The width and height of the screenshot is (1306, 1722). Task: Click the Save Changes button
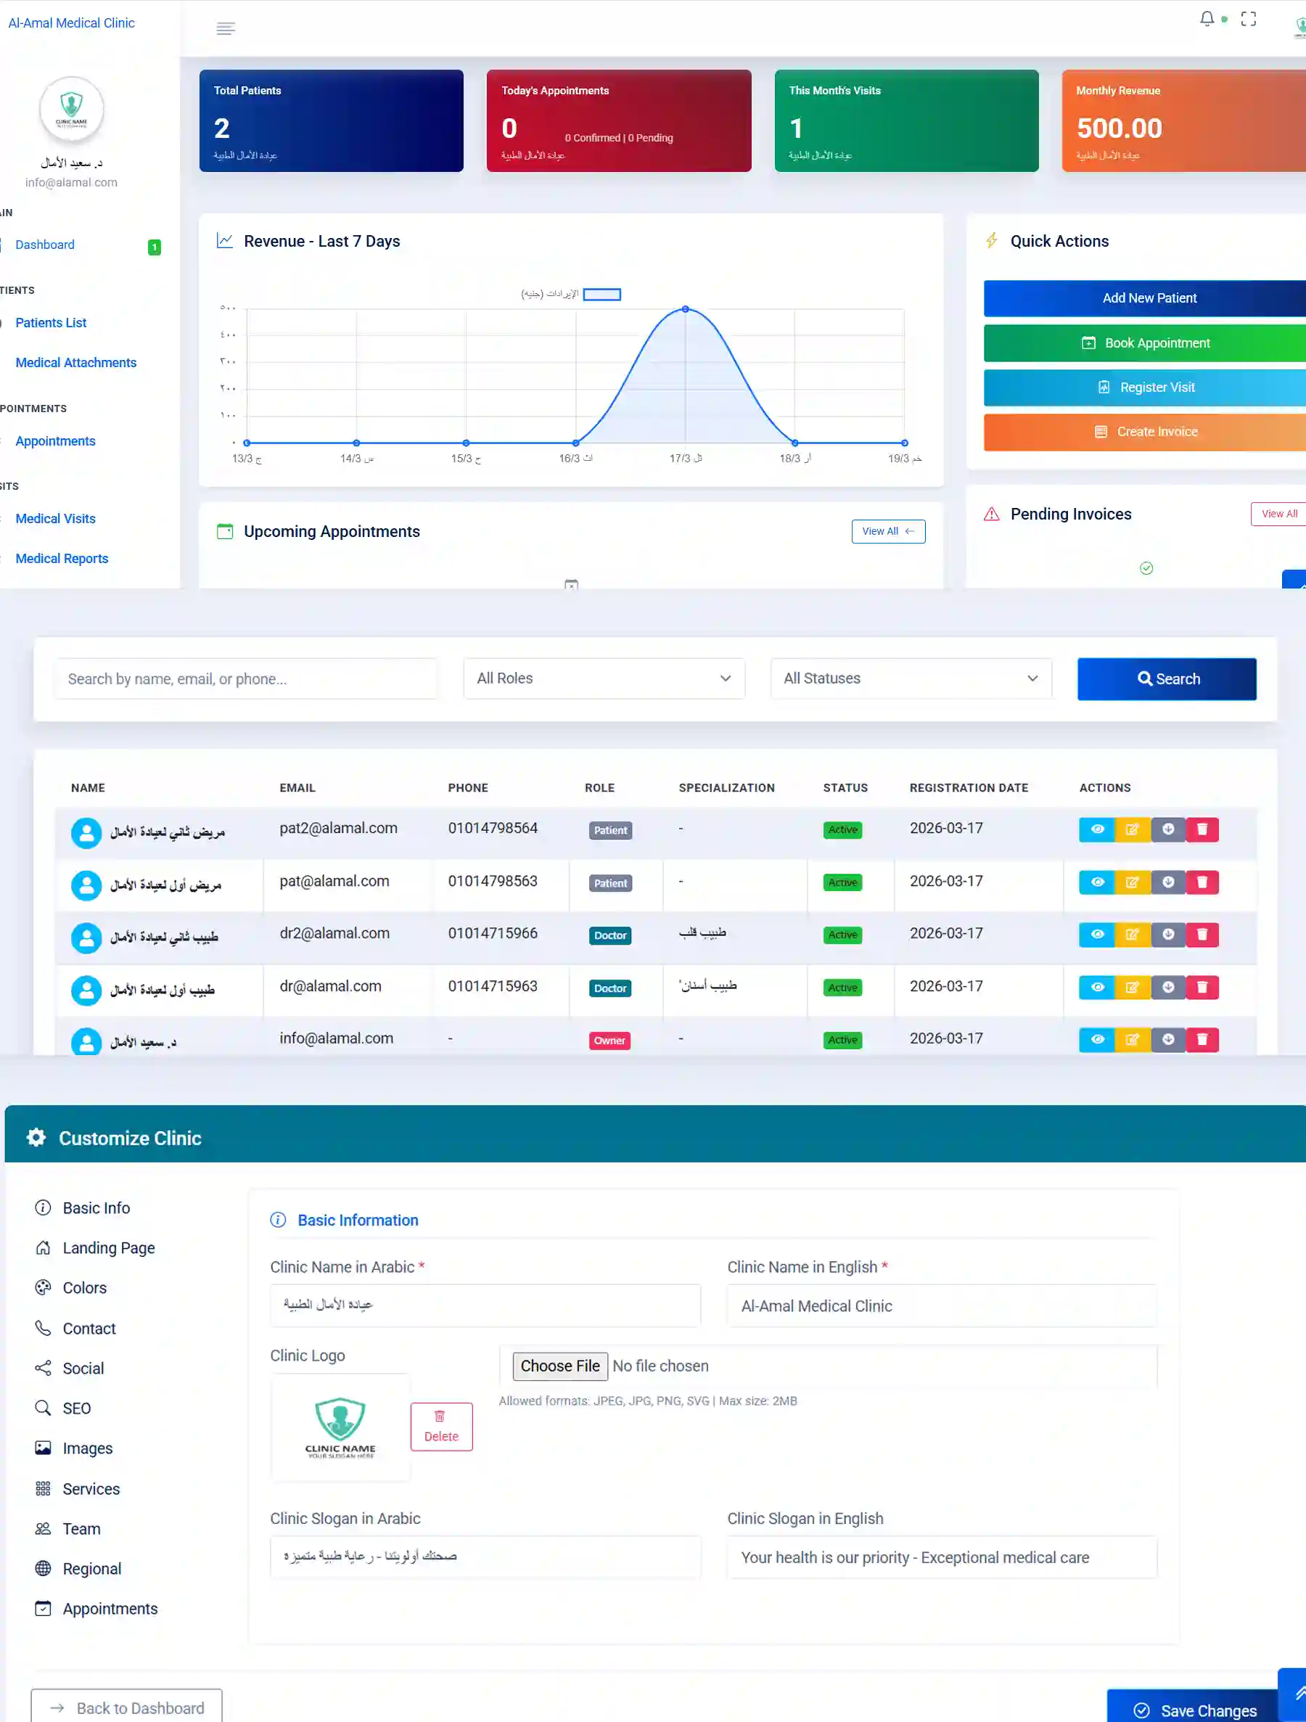click(x=1194, y=1710)
